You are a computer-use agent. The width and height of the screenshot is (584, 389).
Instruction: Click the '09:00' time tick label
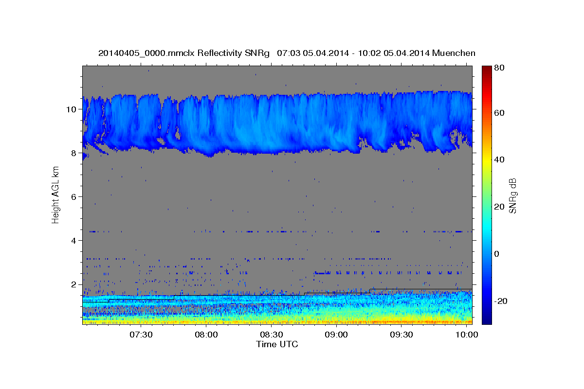[337, 335]
